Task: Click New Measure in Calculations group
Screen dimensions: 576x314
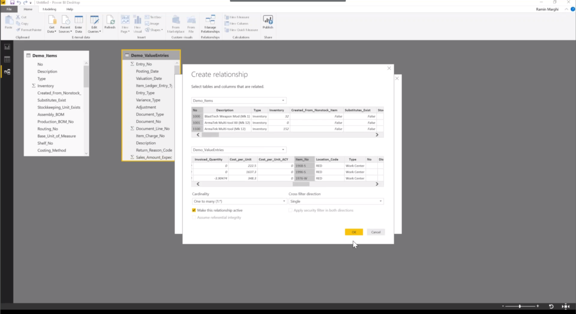Action: pos(236,17)
